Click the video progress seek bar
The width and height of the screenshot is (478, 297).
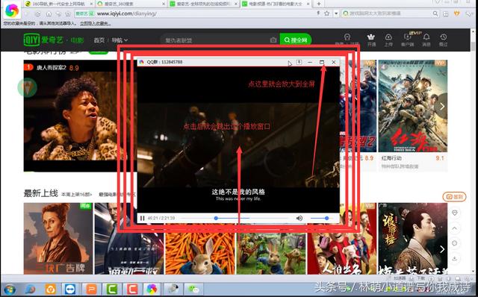(x=235, y=218)
